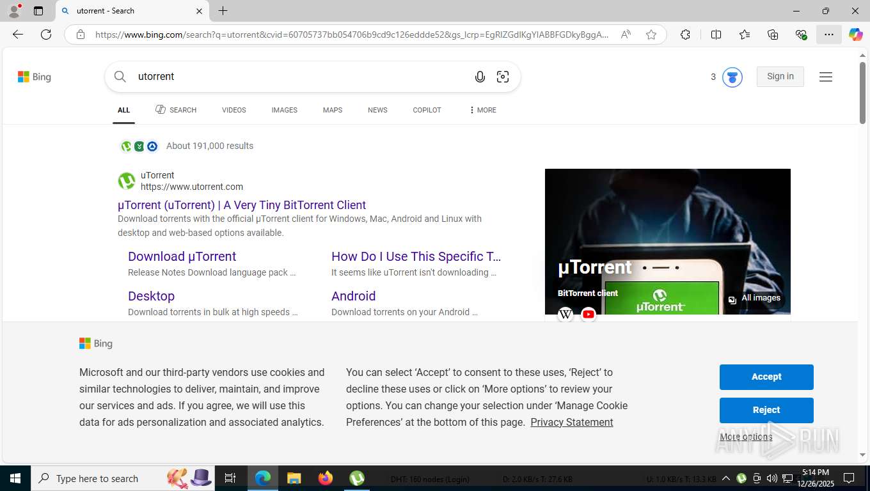The height and width of the screenshot is (491, 870).
Task: Click the Bing search text field
Action: [x=301, y=77]
